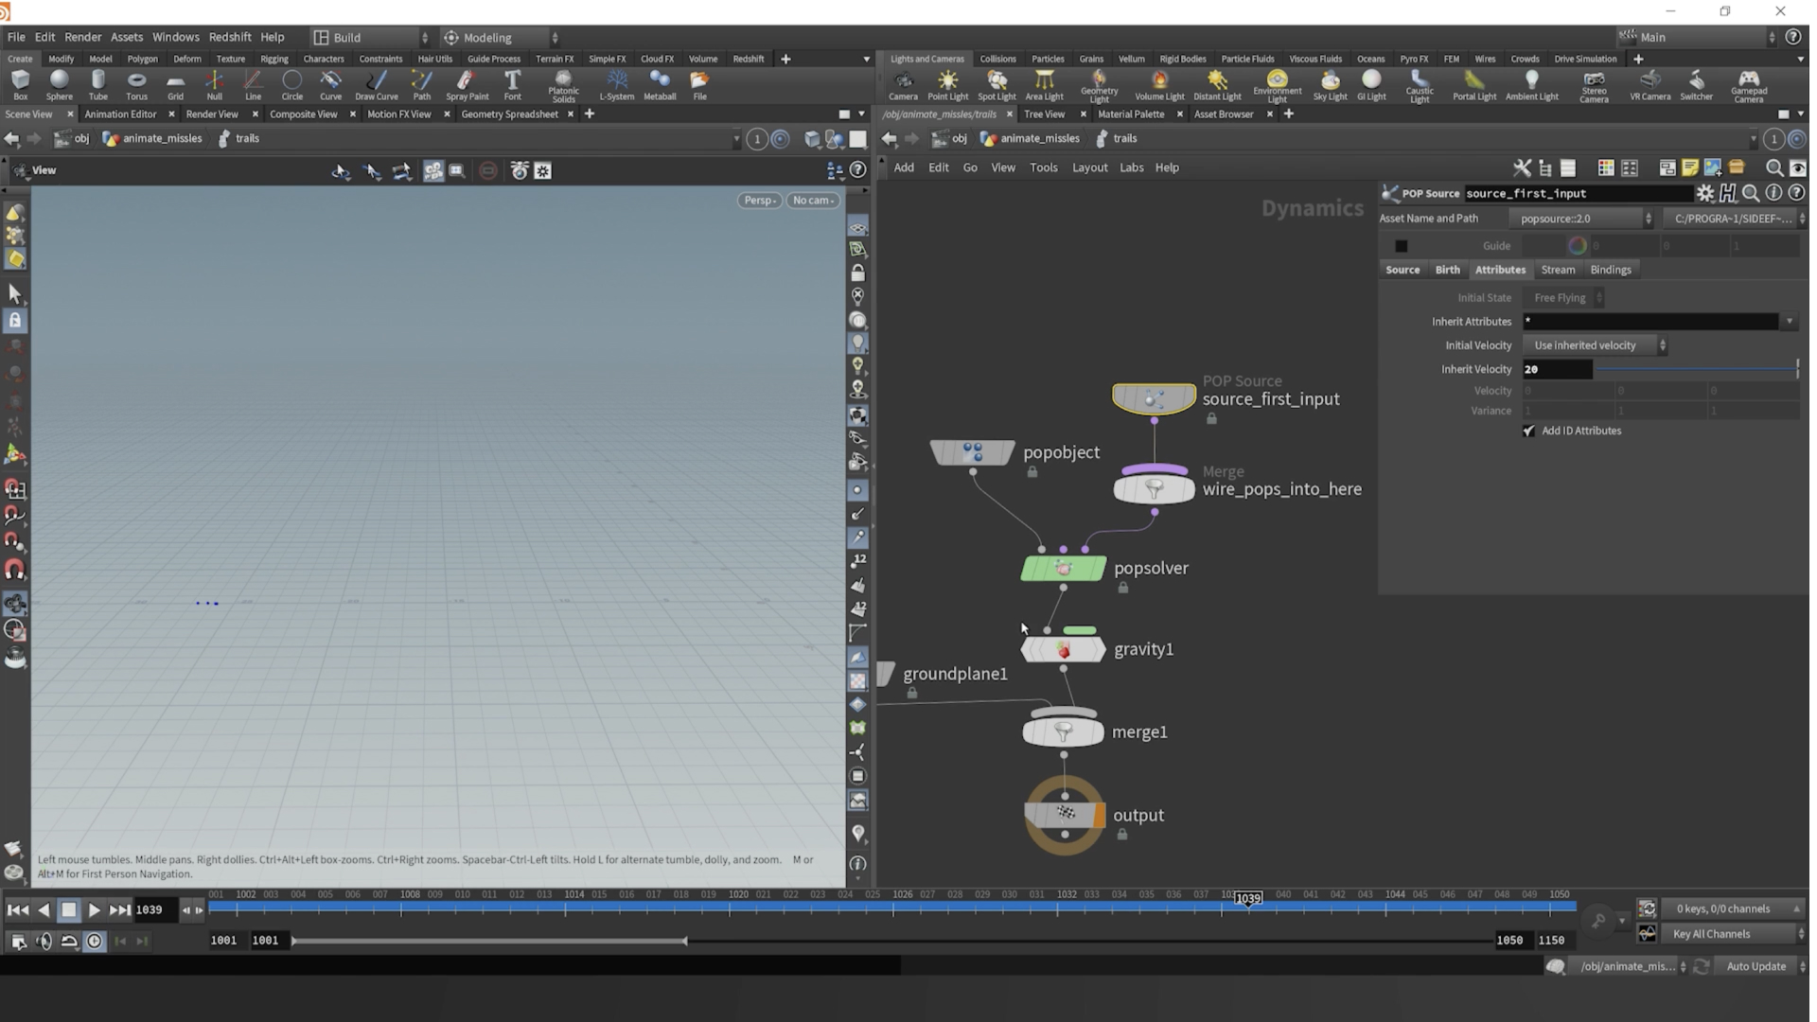
Task: Add an Area Light
Action: click(x=1044, y=84)
